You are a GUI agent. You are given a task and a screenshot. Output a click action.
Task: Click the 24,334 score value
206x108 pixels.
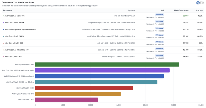click(186, 23)
